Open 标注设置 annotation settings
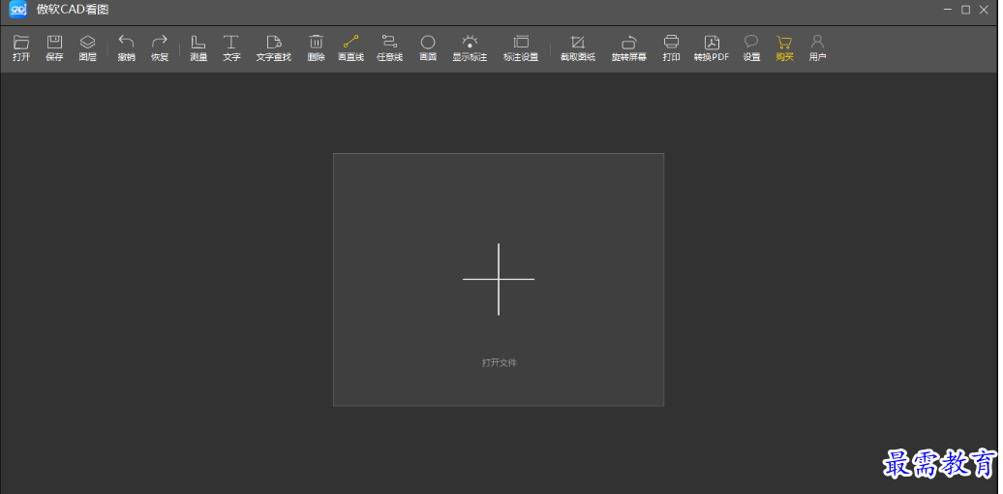 click(521, 48)
